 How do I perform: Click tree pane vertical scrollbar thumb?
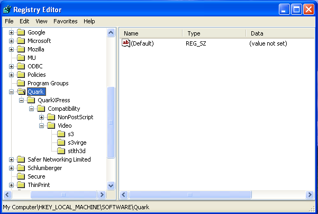111,122
